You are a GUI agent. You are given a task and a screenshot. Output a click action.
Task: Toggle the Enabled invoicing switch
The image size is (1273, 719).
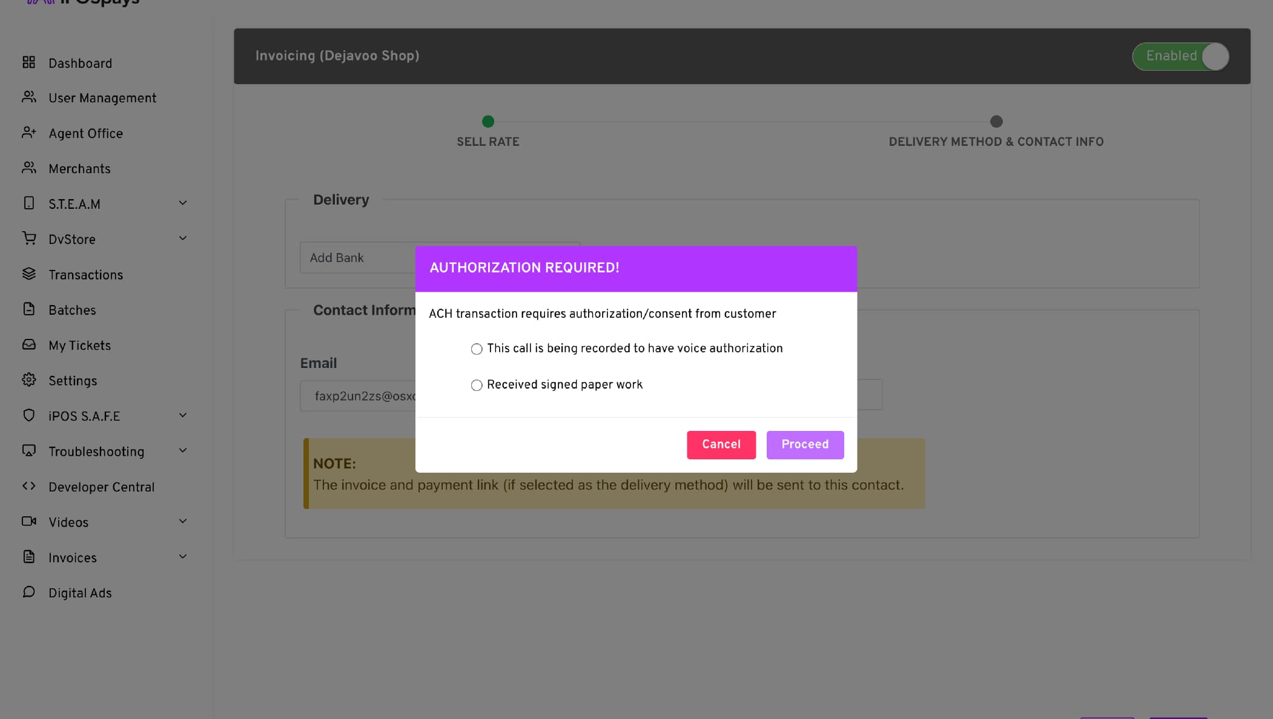click(1180, 56)
